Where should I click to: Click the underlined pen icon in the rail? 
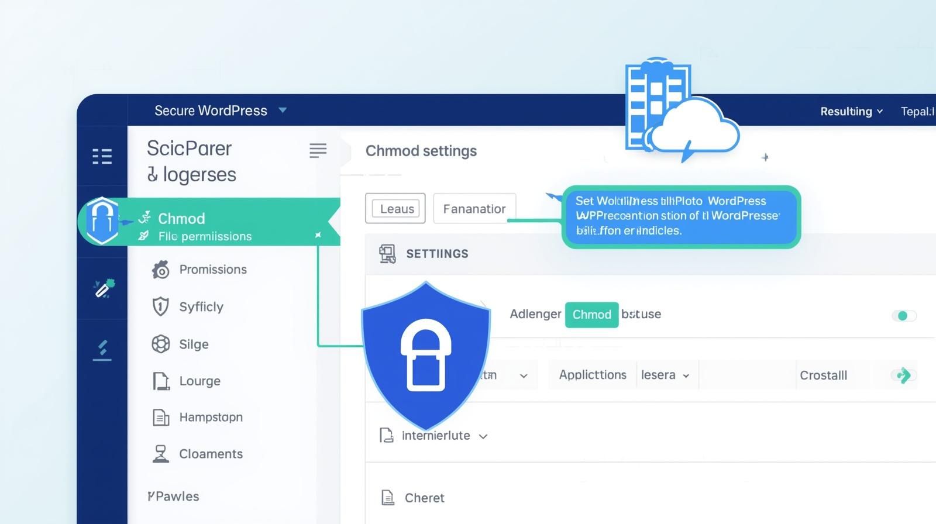tap(102, 349)
